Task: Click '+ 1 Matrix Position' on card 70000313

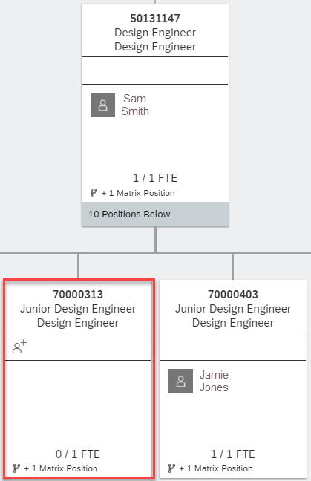Action: 61,468
